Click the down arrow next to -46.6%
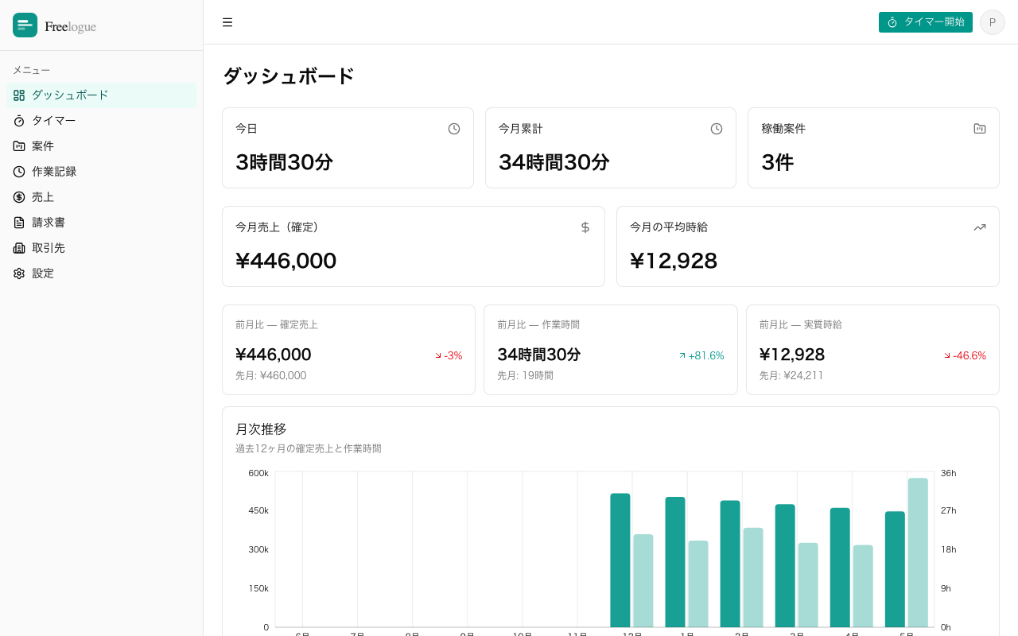1018x636 pixels. (947, 355)
